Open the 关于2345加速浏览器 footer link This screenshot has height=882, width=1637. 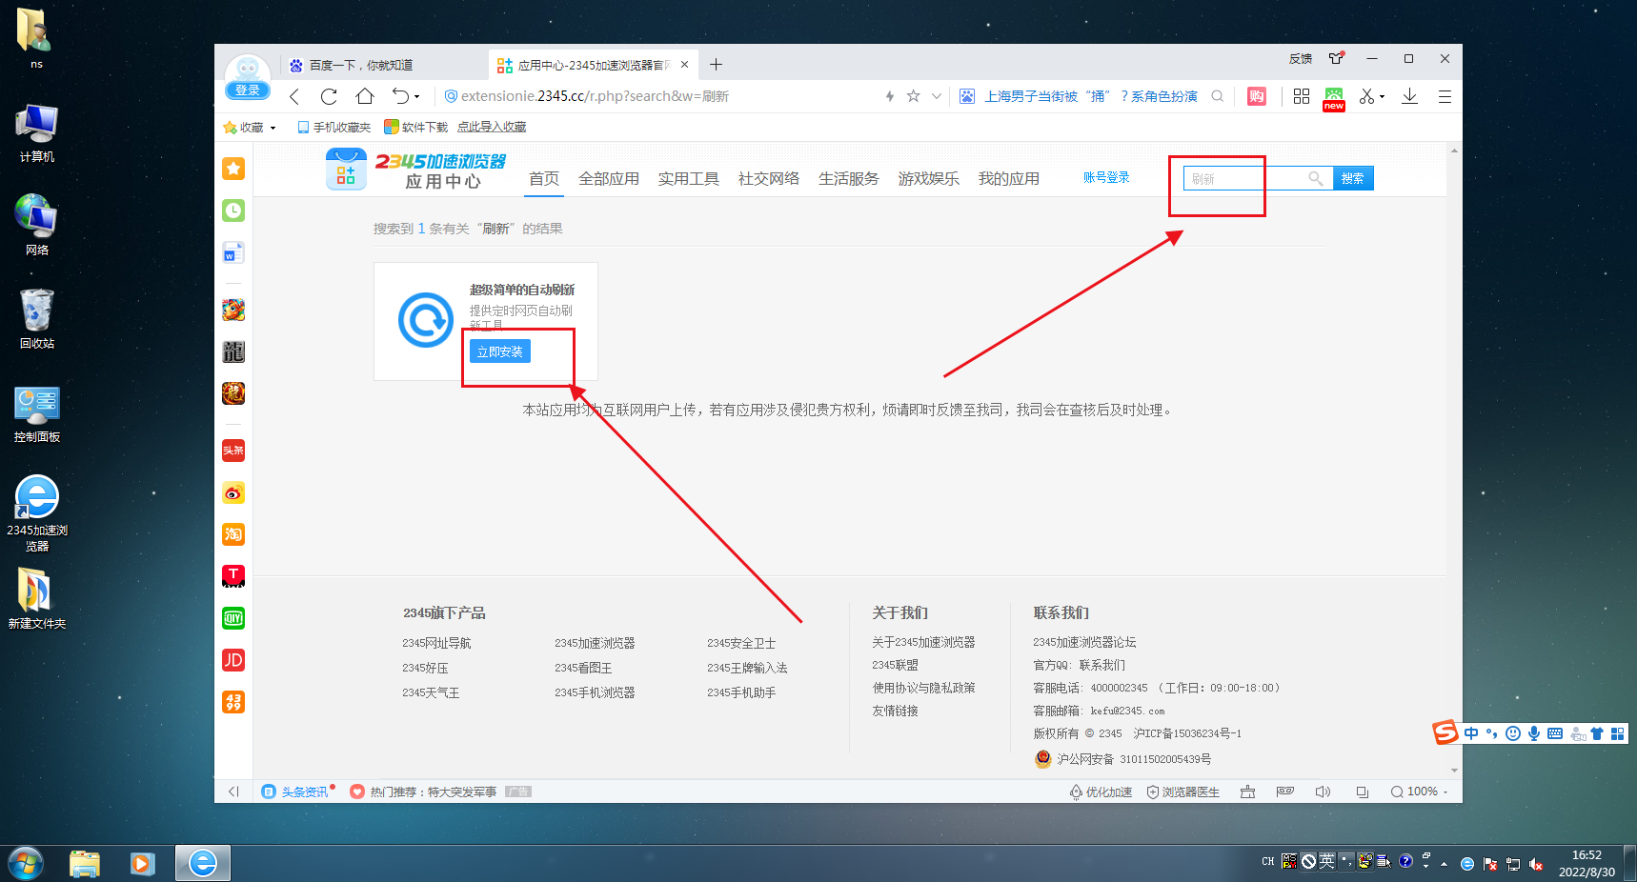pos(923,642)
